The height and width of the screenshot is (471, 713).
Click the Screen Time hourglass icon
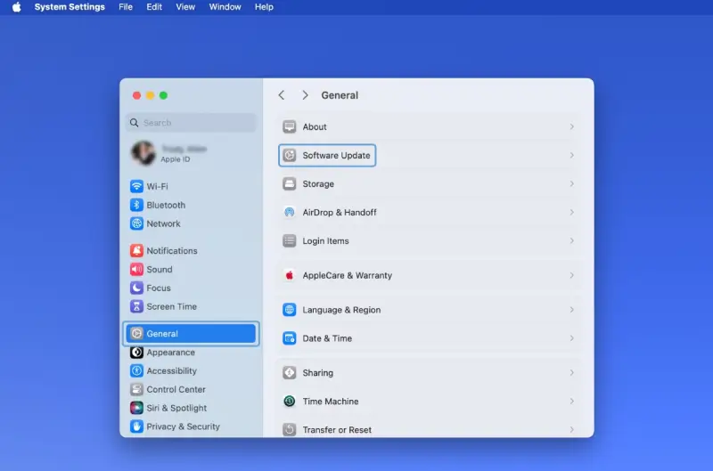click(136, 306)
